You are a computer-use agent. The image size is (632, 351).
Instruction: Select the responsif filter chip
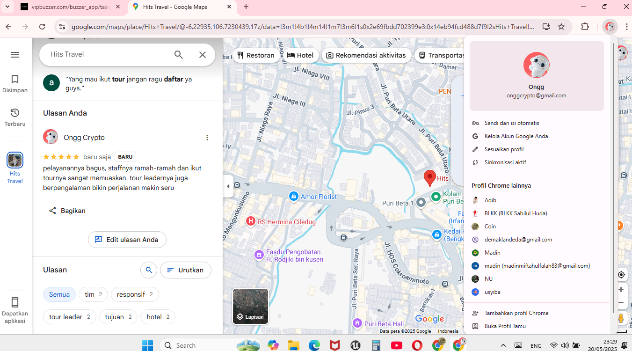pos(135,294)
